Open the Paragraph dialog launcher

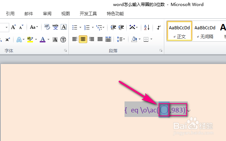click(161, 51)
